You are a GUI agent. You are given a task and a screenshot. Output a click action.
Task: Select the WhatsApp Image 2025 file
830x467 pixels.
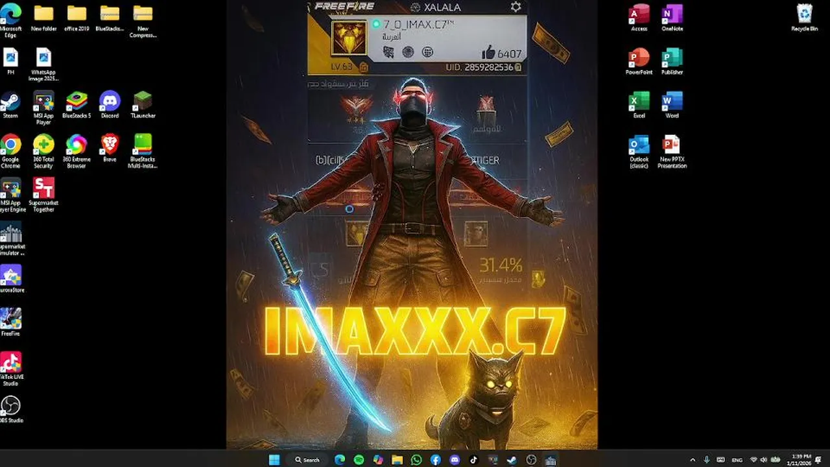tap(43, 65)
